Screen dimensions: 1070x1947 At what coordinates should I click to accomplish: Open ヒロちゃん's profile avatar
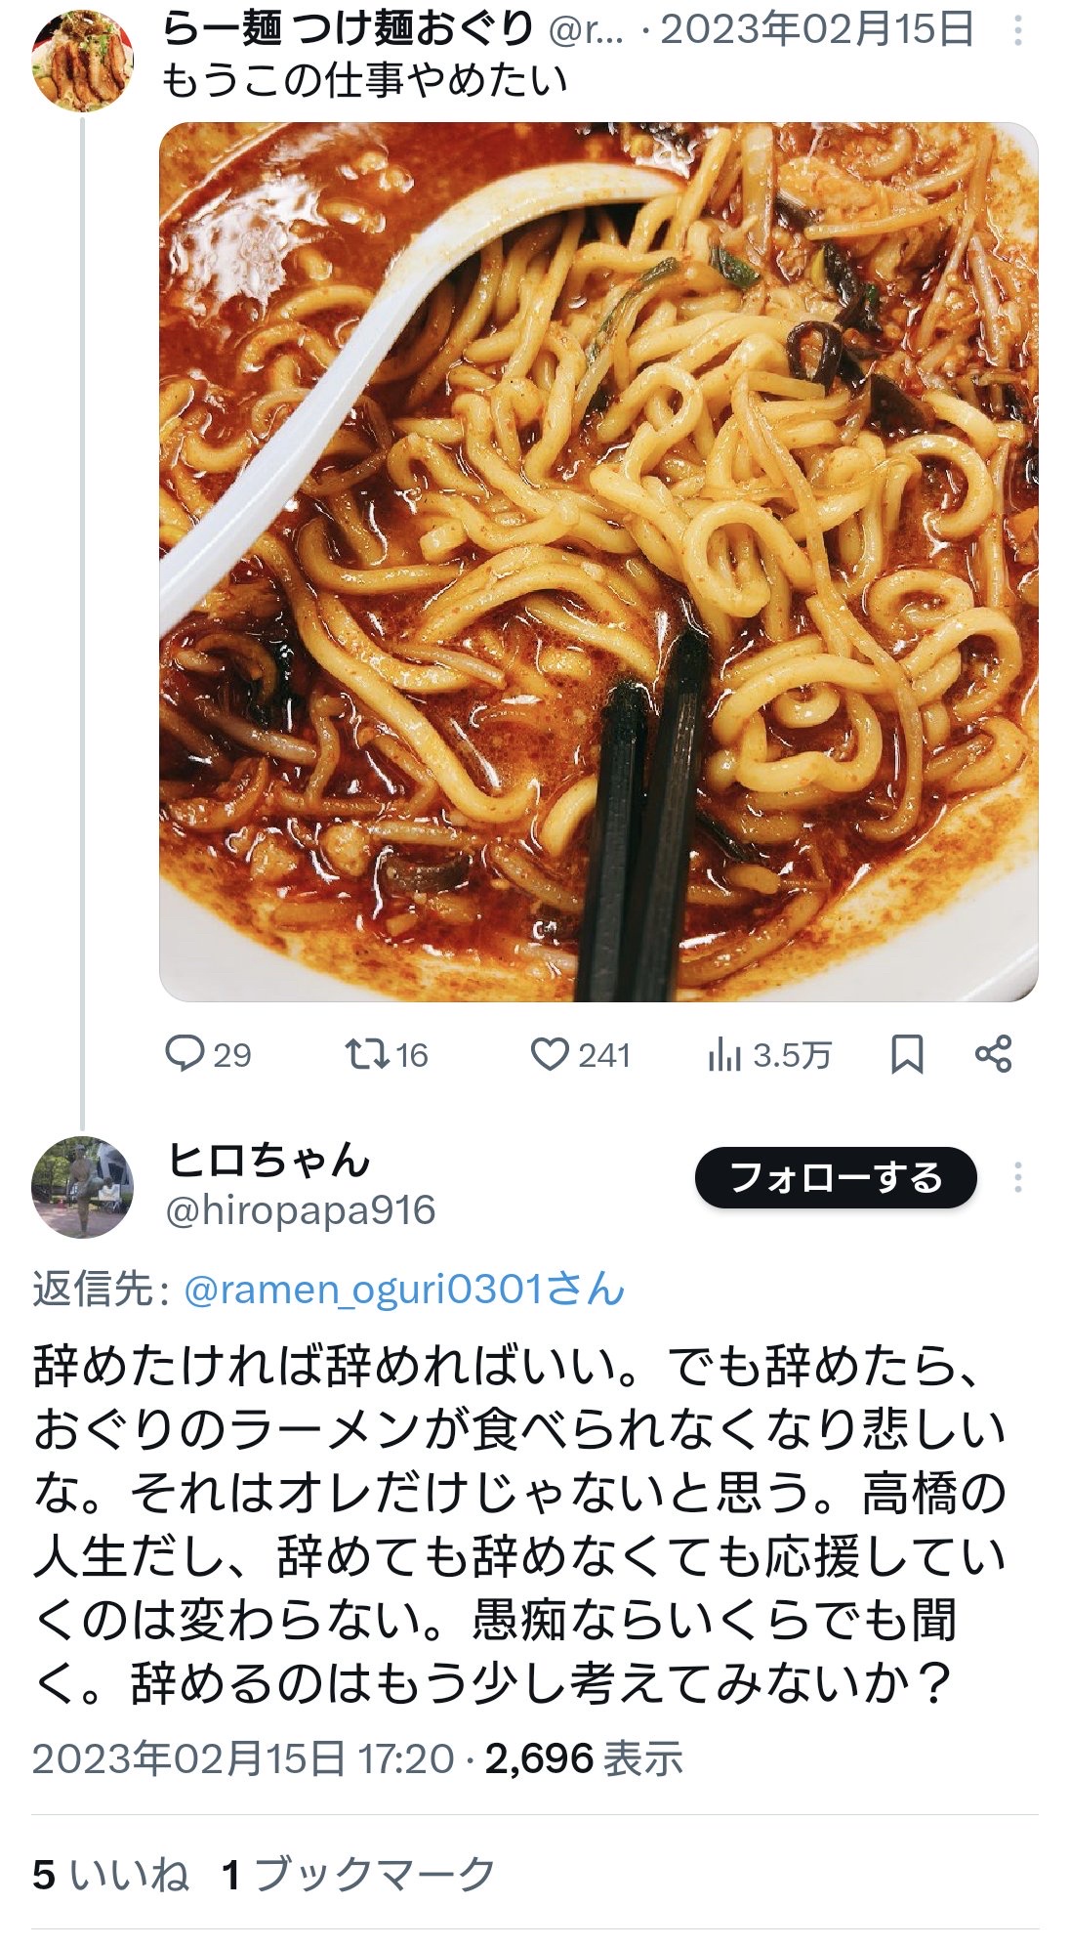[x=82, y=1187]
